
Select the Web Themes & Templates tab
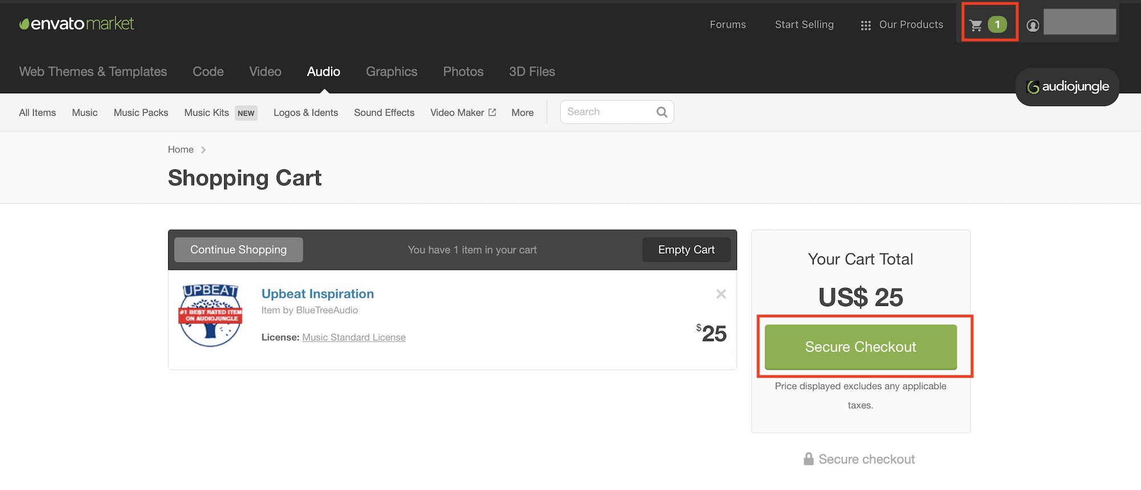click(93, 72)
